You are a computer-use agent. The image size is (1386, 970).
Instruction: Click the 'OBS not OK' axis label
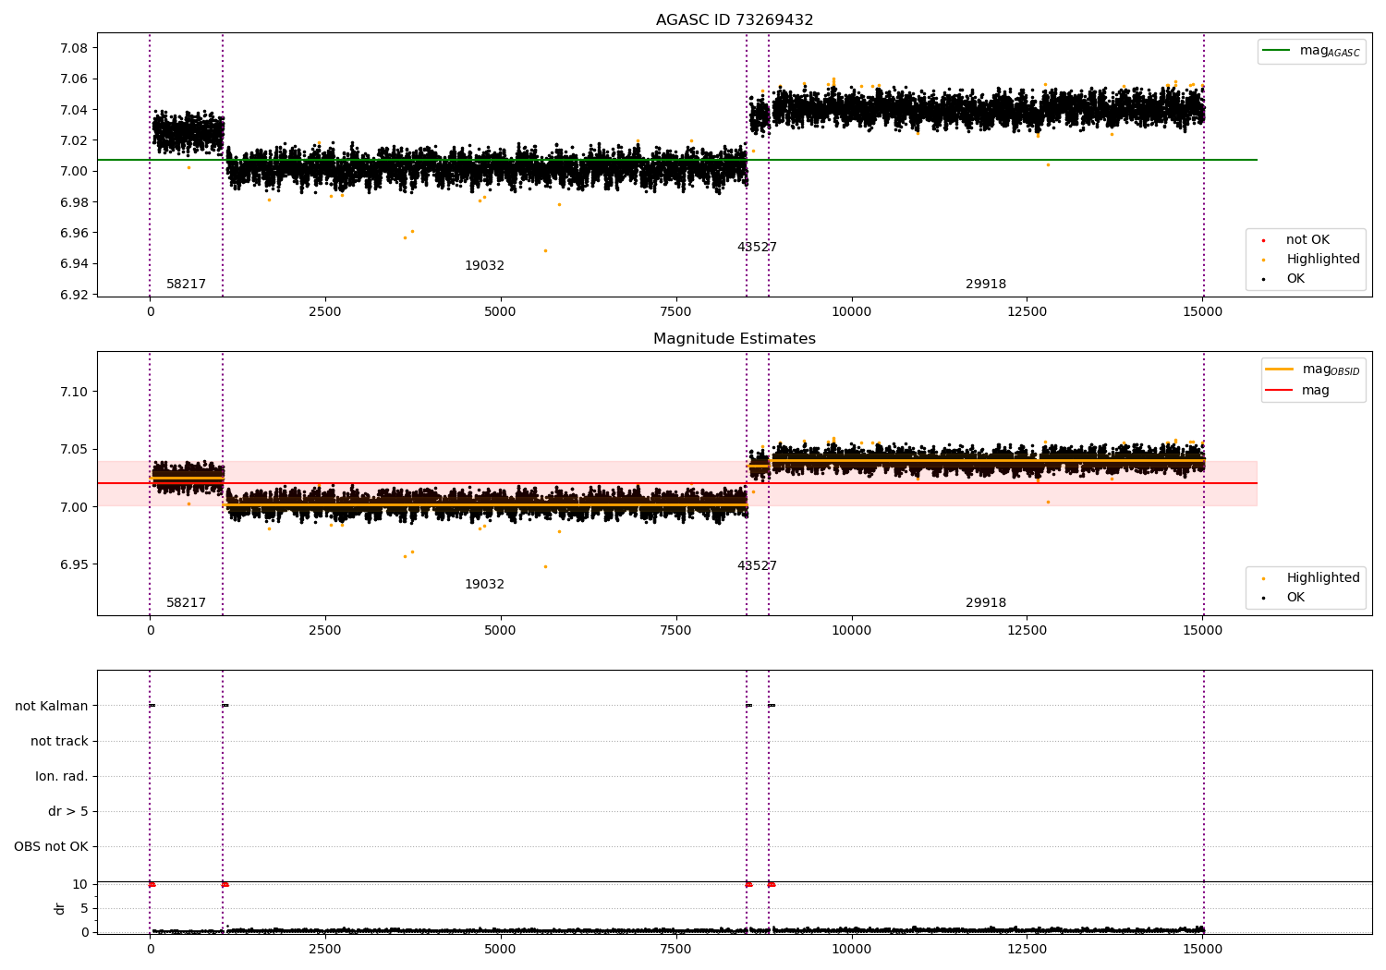pyautogui.click(x=51, y=846)
